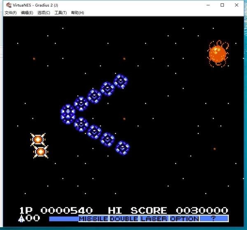This screenshot has height=230, width=247.
Task: Open the 编辑(E) edit menu
Action: pos(27,13)
